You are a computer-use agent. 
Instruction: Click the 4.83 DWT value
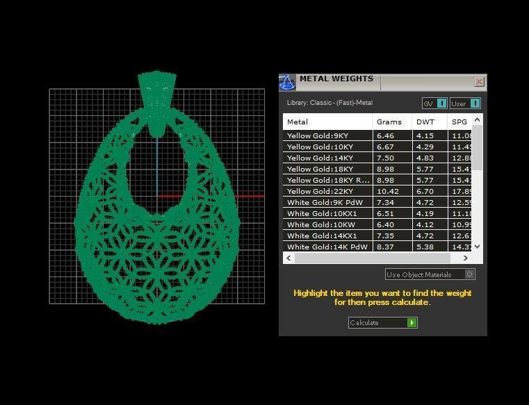tap(425, 158)
